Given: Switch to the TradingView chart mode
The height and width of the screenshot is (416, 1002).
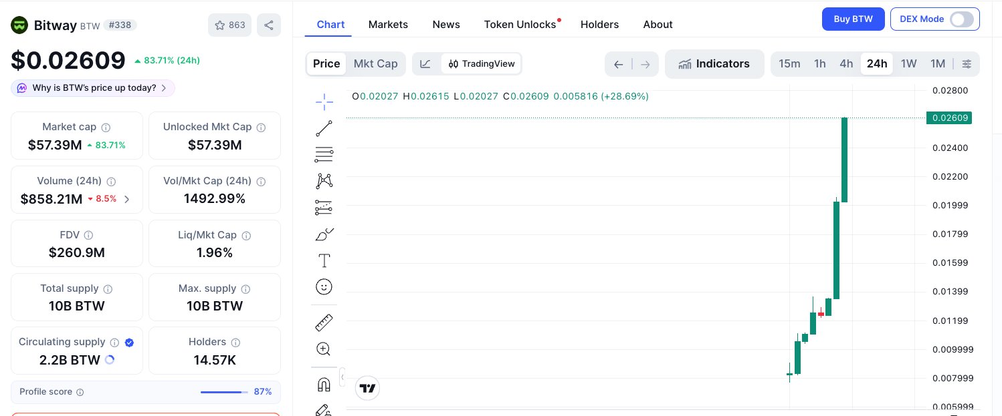Looking at the screenshot, I should click(482, 64).
